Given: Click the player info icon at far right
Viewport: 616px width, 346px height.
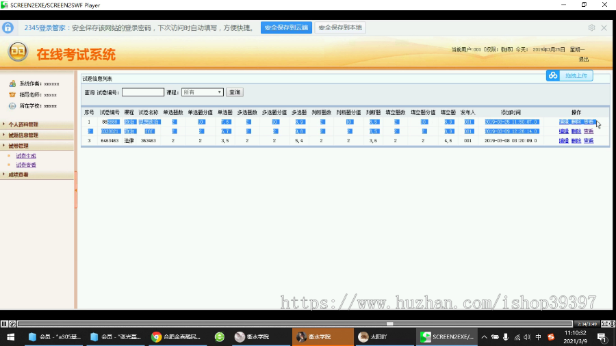Looking at the screenshot, I should click(612, 324).
